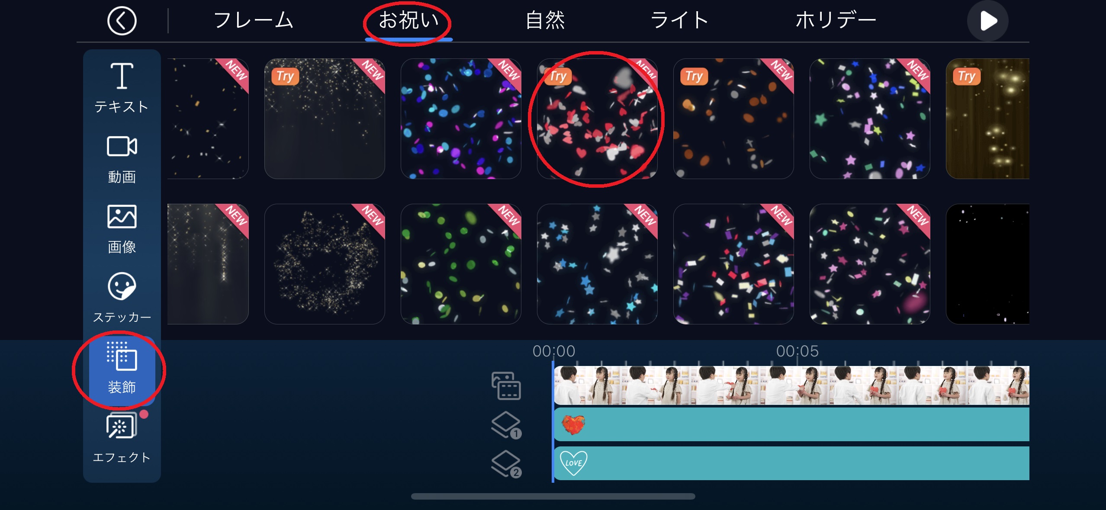Click the main video track icon

(506, 385)
